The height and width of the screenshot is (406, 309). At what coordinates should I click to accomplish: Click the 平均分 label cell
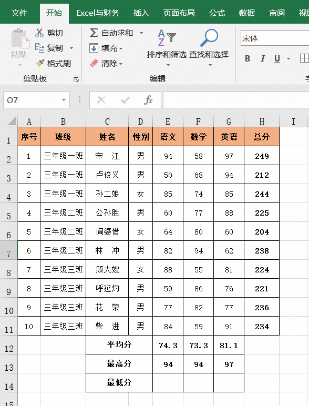[119, 345]
